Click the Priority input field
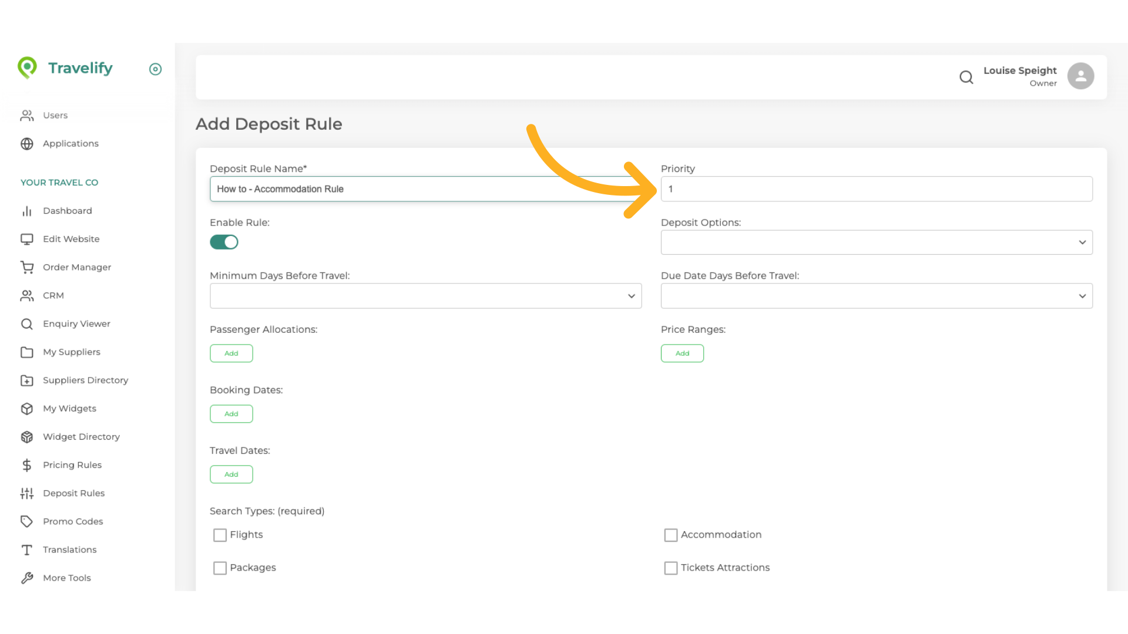 coord(876,189)
